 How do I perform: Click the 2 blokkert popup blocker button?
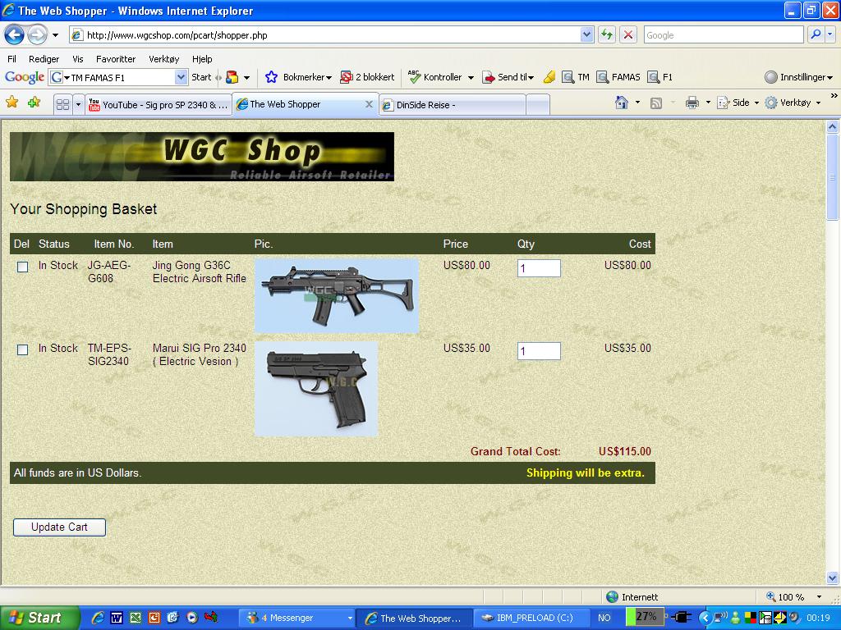[367, 77]
